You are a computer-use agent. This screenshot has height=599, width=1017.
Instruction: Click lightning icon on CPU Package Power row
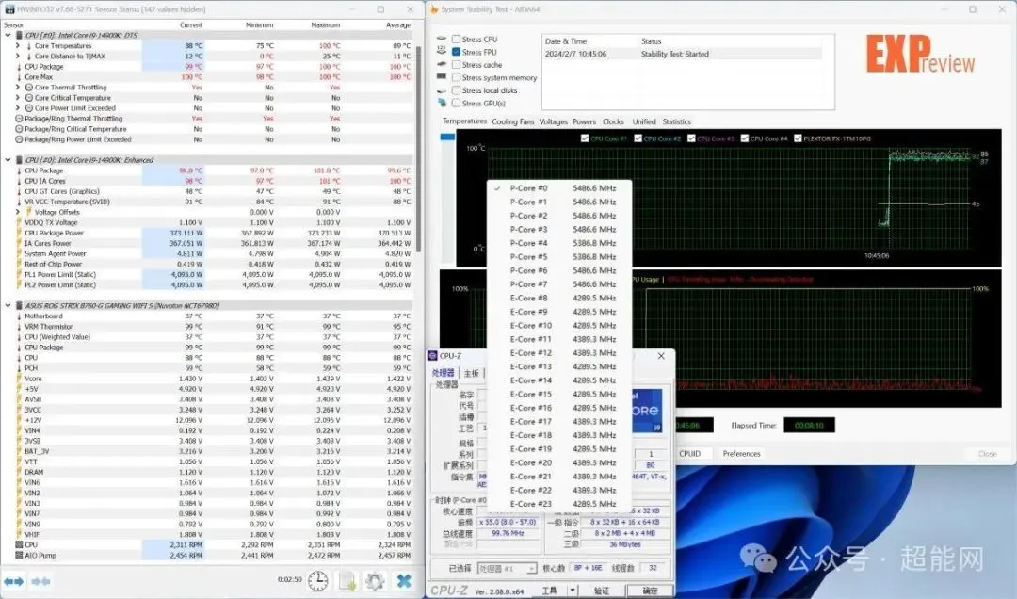19,233
